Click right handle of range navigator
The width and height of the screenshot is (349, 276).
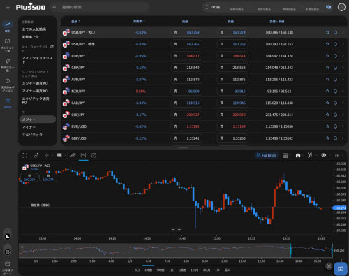click(x=332, y=250)
